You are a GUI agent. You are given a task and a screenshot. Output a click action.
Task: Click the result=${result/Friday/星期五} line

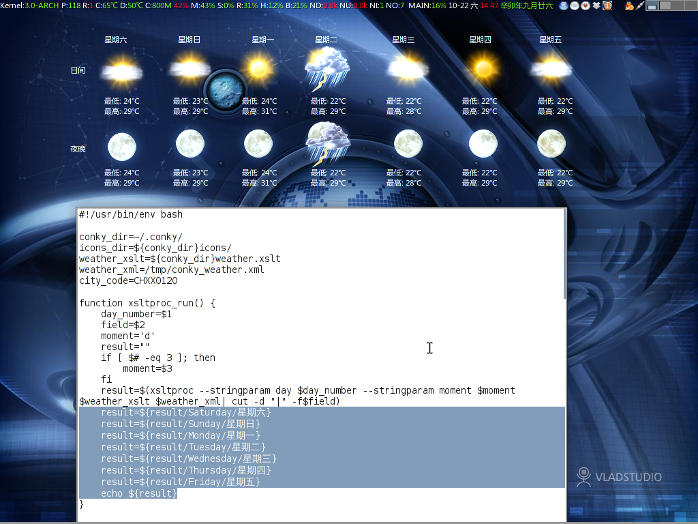click(180, 482)
